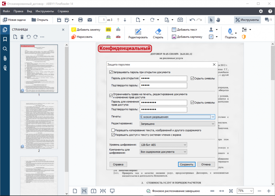This screenshot has height=196, width=275.
Task: Toggle 'Разрешать доступ к тексту системам чтения' checkbox
Action: [x=113, y=135]
